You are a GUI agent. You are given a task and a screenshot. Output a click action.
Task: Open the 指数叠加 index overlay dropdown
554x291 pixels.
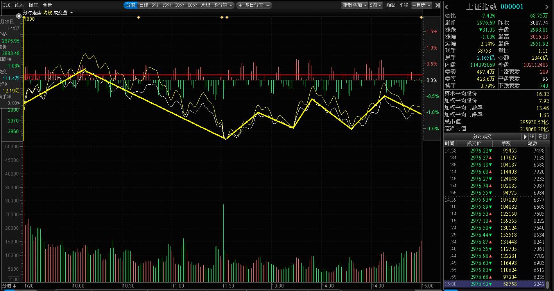355,5
